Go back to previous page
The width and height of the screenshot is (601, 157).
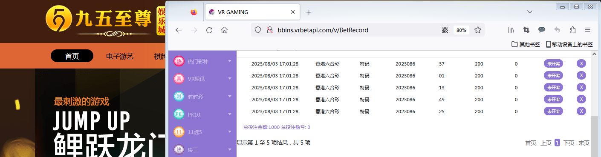[179, 30]
